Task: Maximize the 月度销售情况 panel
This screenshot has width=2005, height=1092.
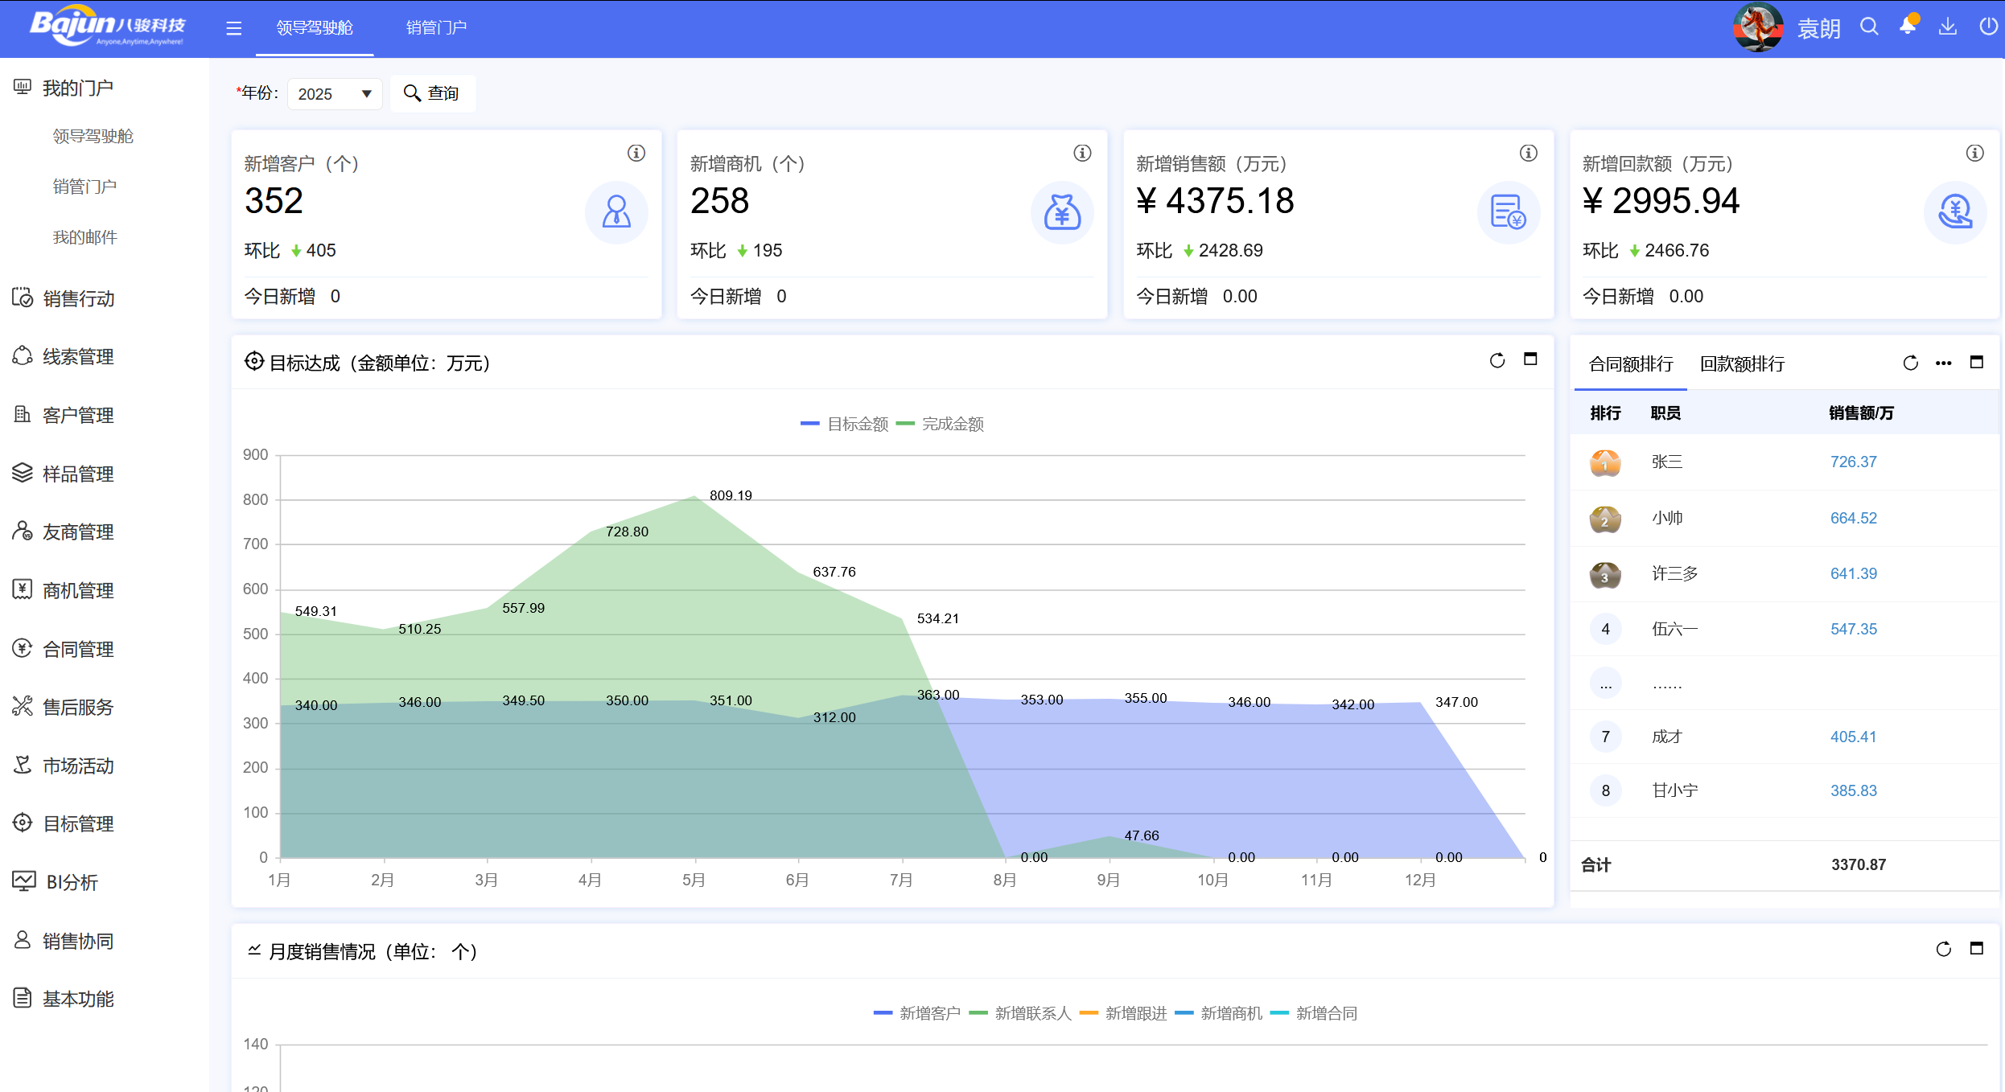Action: [1976, 949]
